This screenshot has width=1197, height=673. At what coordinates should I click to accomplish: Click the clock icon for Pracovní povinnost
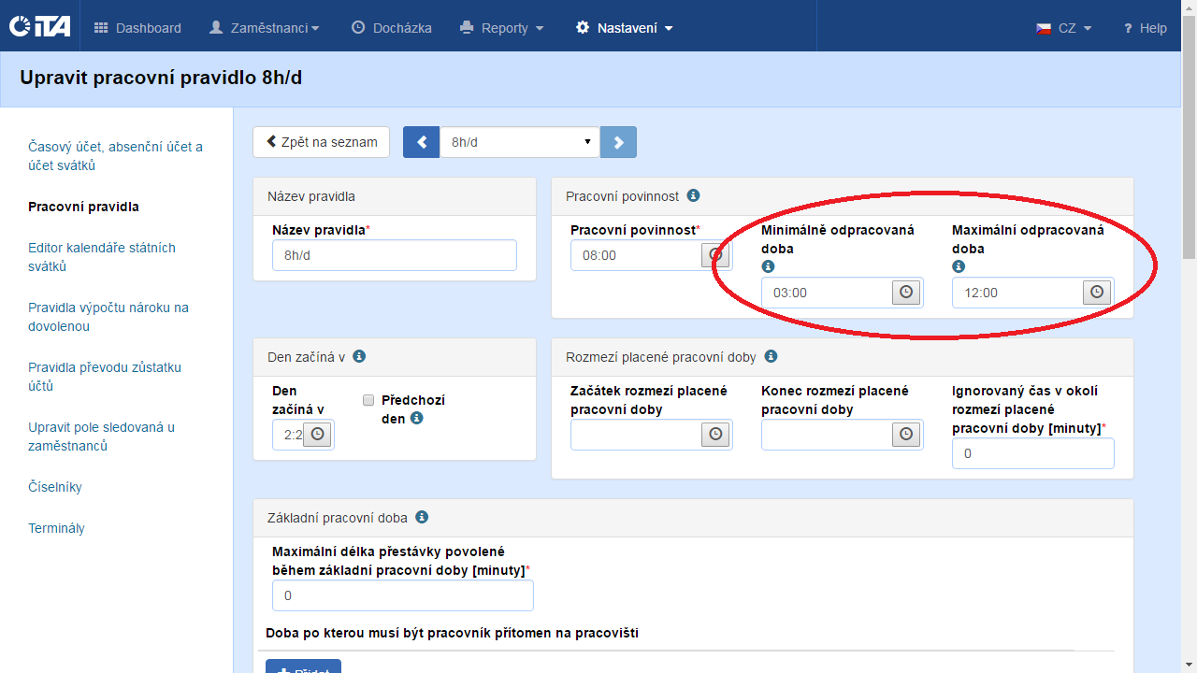715,255
